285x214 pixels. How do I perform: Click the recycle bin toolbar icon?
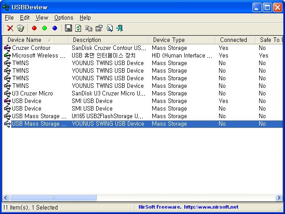click(20, 28)
